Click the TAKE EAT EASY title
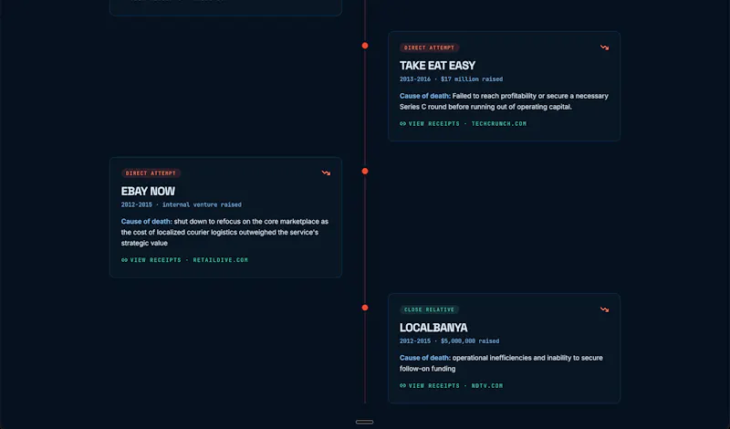The width and height of the screenshot is (730, 429). pos(437,66)
